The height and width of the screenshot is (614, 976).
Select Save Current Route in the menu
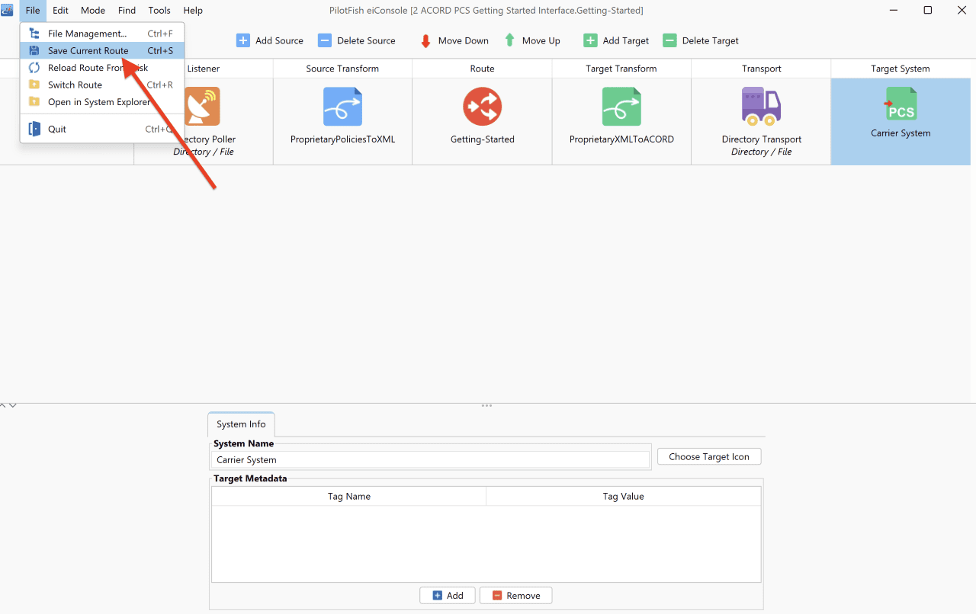pyautogui.click(x=102, y=51)
